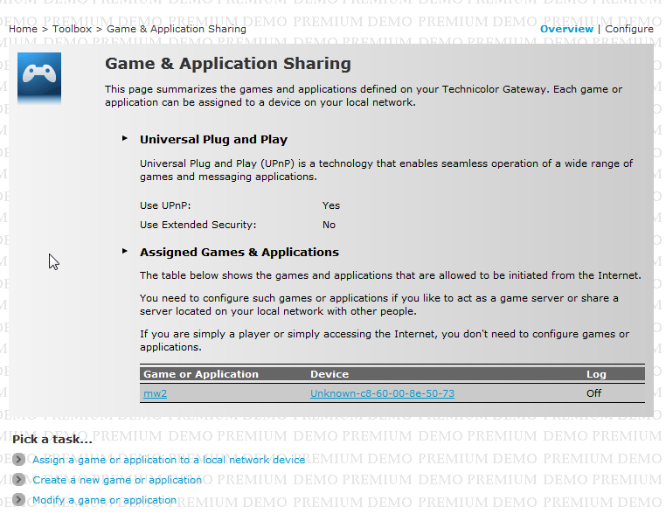Click arrow icon beside Create a new game
The width and height of the screenshot is (666, 514).
coord(18,480)
